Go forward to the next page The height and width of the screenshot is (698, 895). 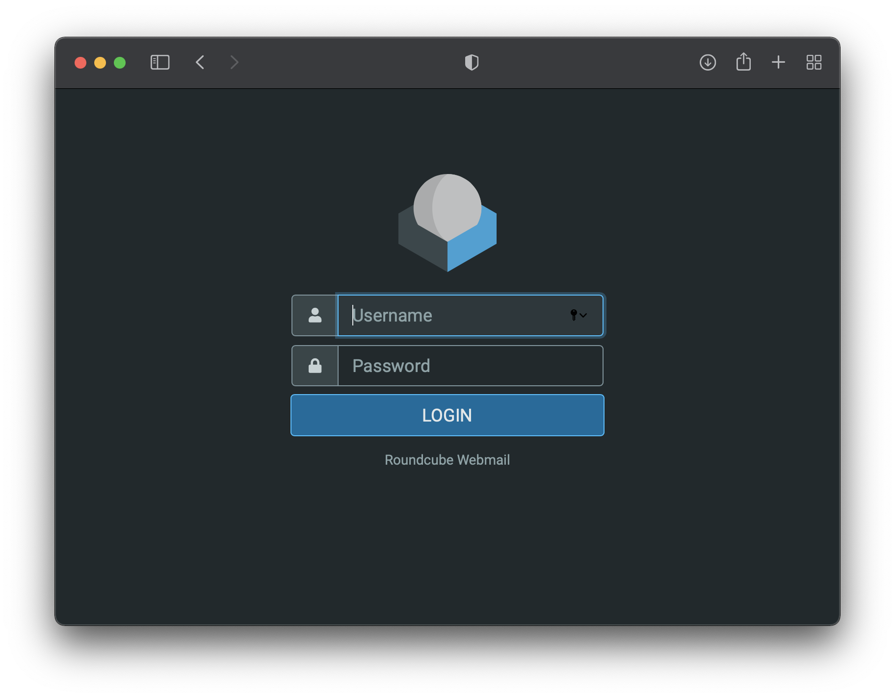click(x=234, y=62)
